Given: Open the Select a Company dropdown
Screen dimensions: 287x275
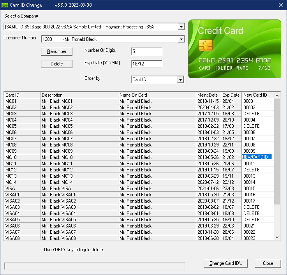Looking at the screenshot, I should (x=181, y=27).
